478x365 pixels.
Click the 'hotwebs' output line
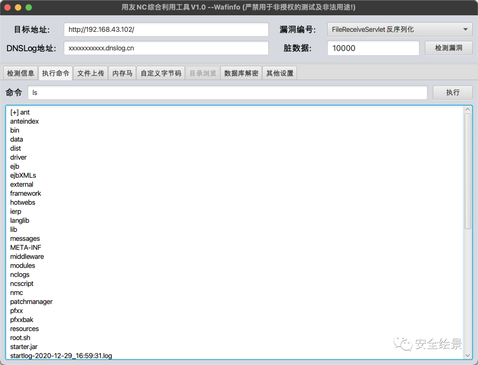pos(23,202)
